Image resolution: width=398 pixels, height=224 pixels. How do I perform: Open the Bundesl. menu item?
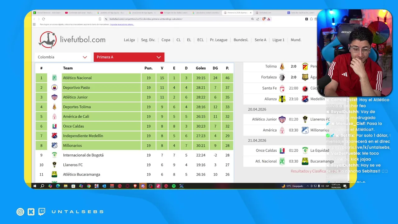tap(241, 40)
